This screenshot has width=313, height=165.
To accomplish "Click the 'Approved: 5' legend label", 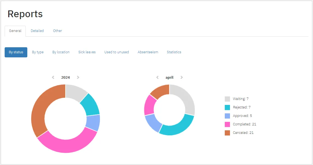I will [242, 116].
